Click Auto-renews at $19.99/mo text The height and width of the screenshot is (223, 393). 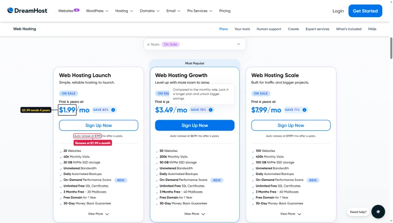click(291, 136)
